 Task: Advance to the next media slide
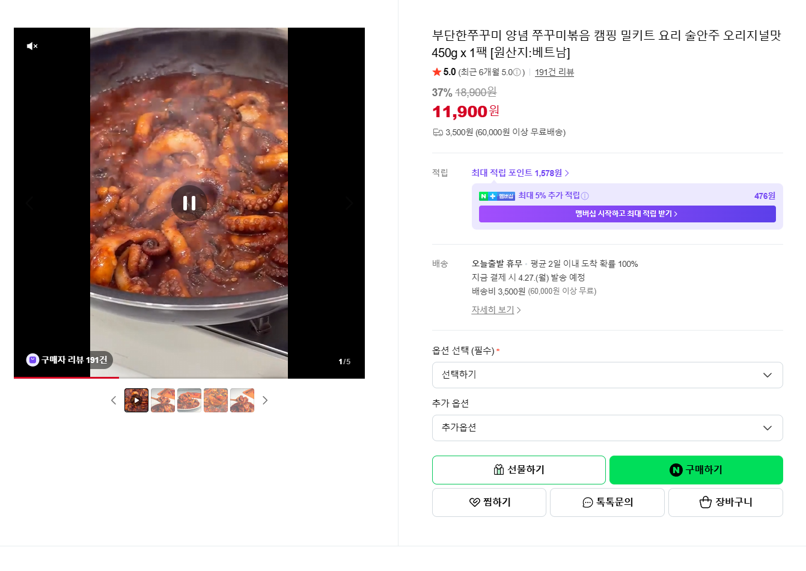349,203
